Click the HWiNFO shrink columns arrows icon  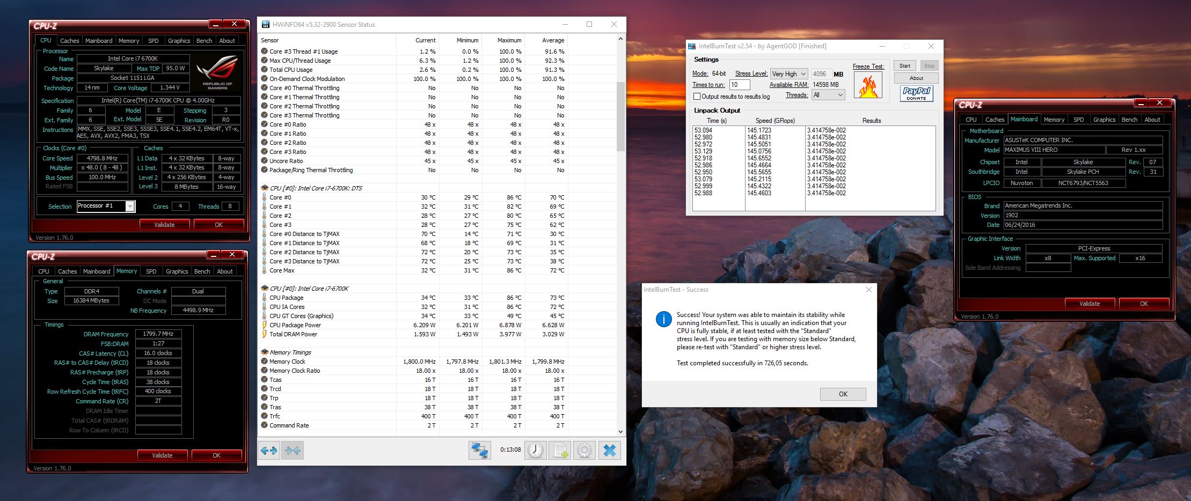click(x=293, y=450)
